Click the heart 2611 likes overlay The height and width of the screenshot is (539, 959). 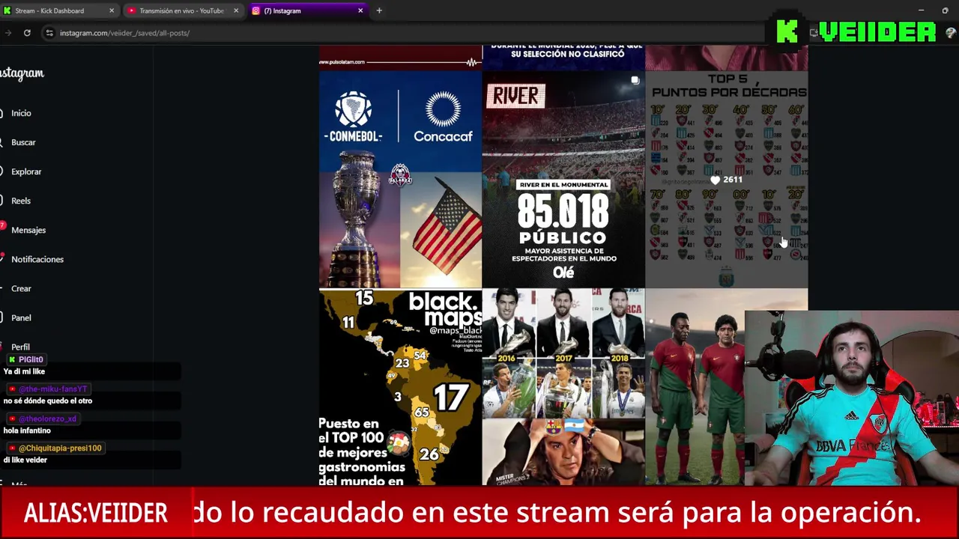click(x=726, y=180)
